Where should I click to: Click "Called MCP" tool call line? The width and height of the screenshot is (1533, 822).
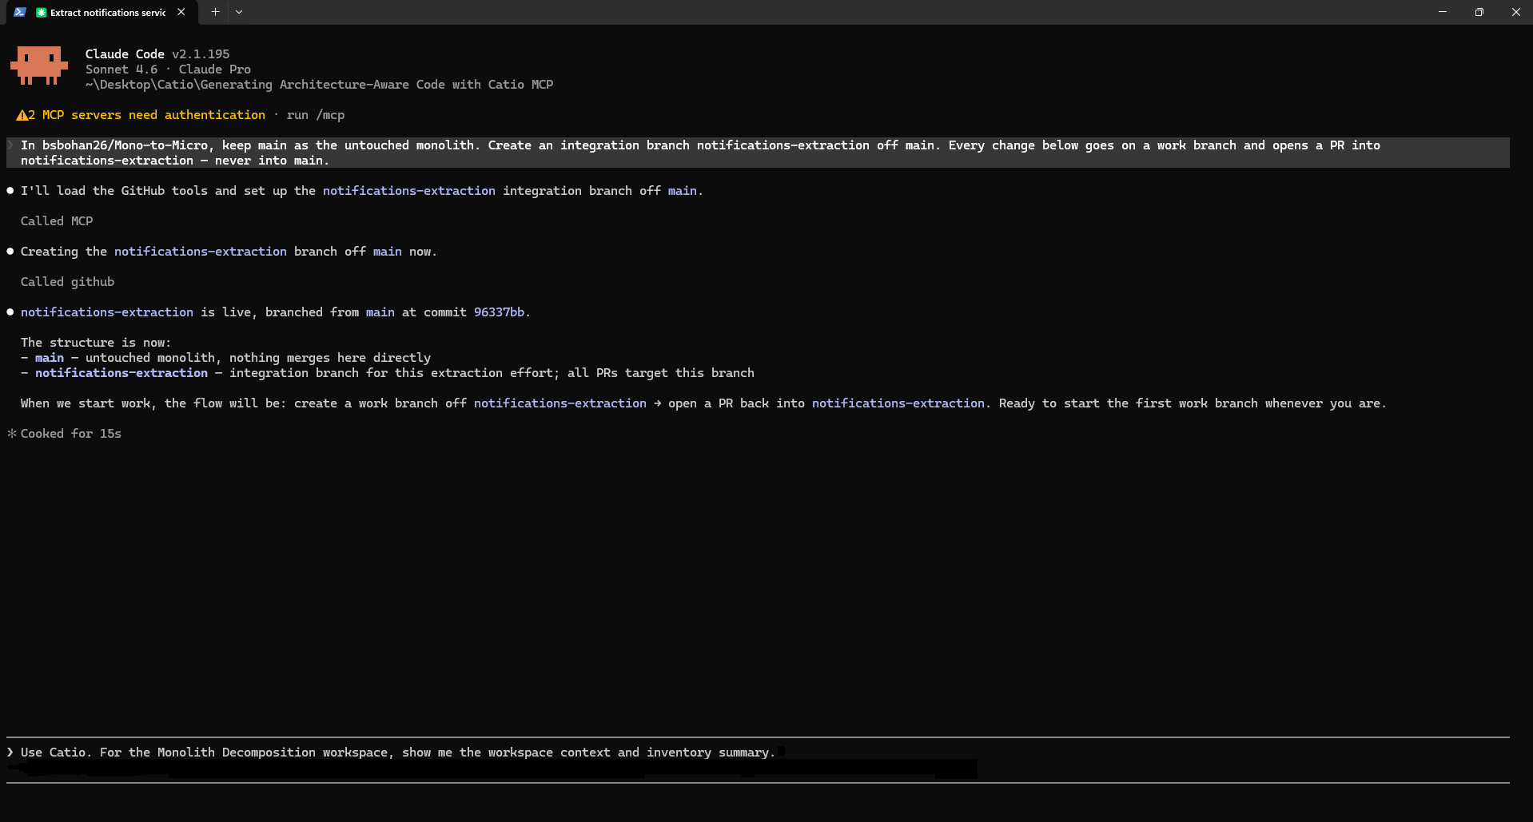tap(57, 221)
